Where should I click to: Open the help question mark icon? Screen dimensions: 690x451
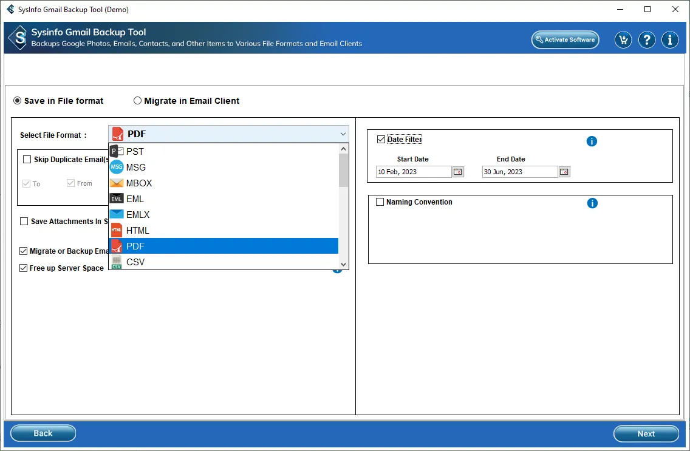pyautogui.click(x=647, y=40)
